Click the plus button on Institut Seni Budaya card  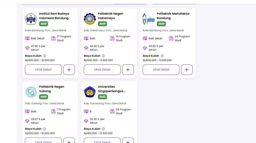click(x=69, y=70)
